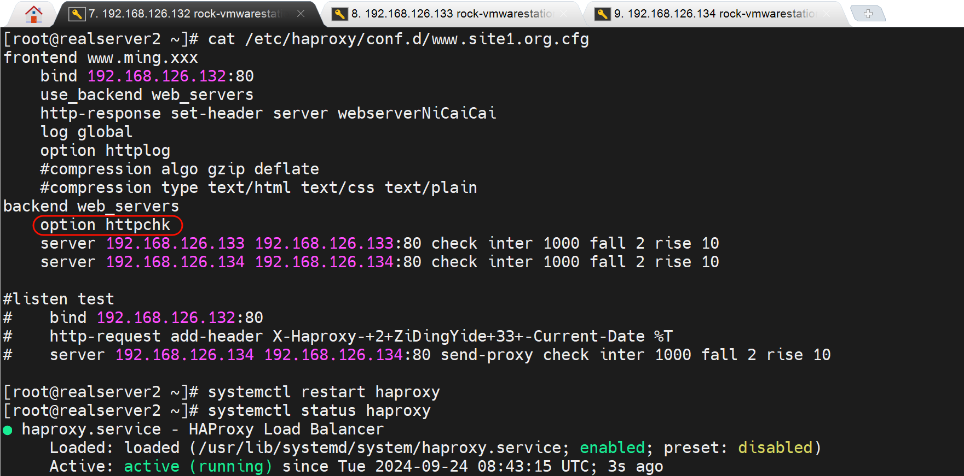Click the green 'enabled' word in Loaded line
The image size is (964, 476).
coord(612,448)
